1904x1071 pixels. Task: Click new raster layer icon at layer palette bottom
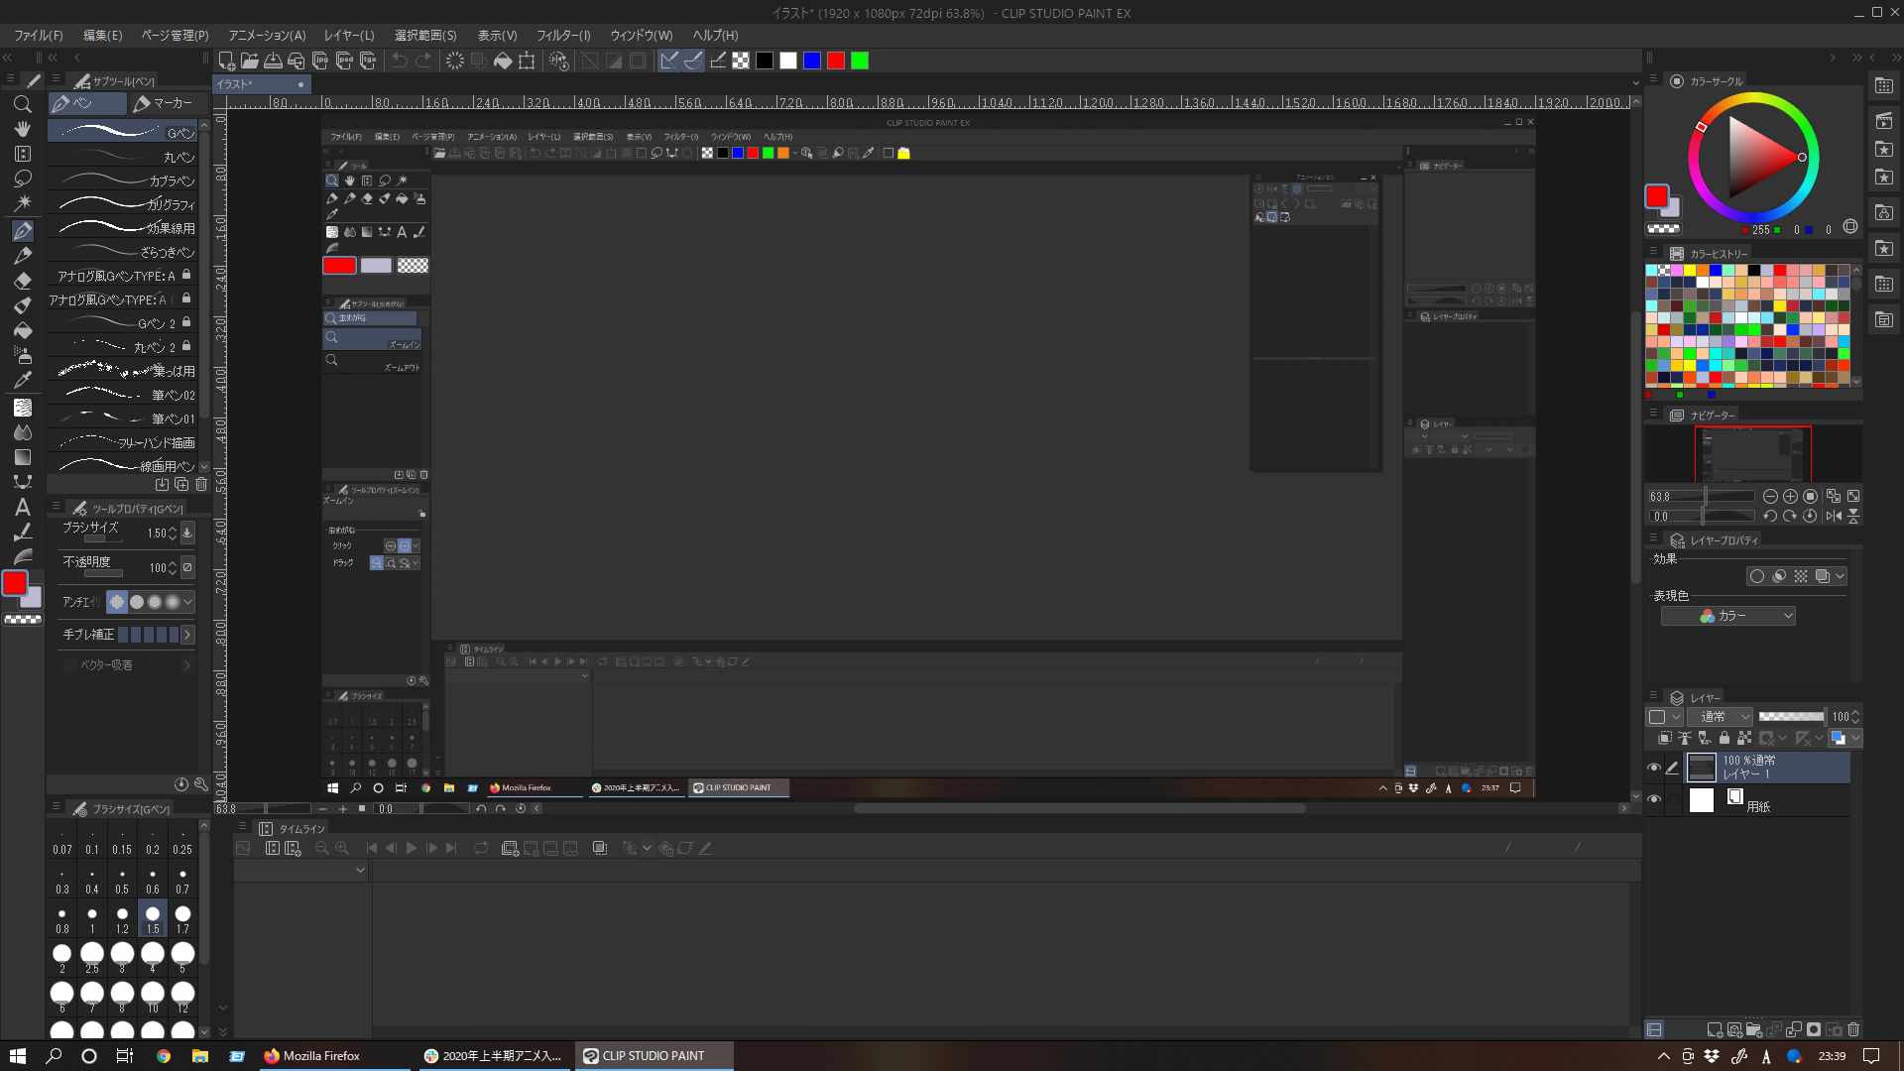(x=1715, y=1030)
